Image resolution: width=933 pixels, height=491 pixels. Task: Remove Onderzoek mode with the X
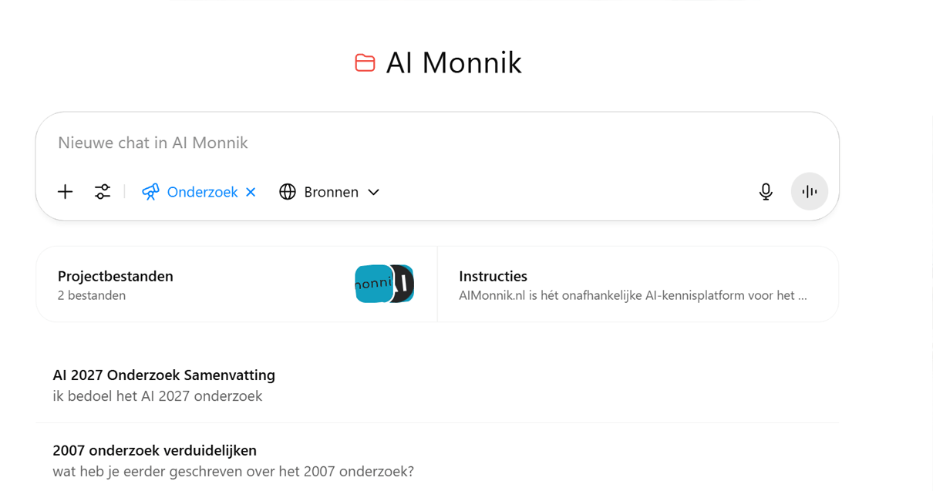[x=251, y=192]
